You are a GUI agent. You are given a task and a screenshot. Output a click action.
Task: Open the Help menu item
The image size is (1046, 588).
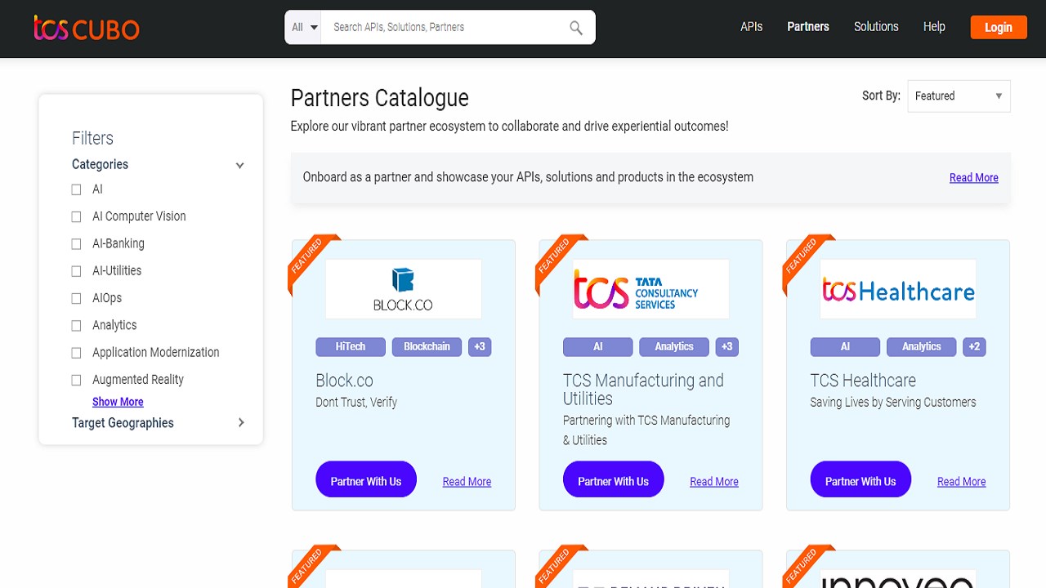coord(934,27)
